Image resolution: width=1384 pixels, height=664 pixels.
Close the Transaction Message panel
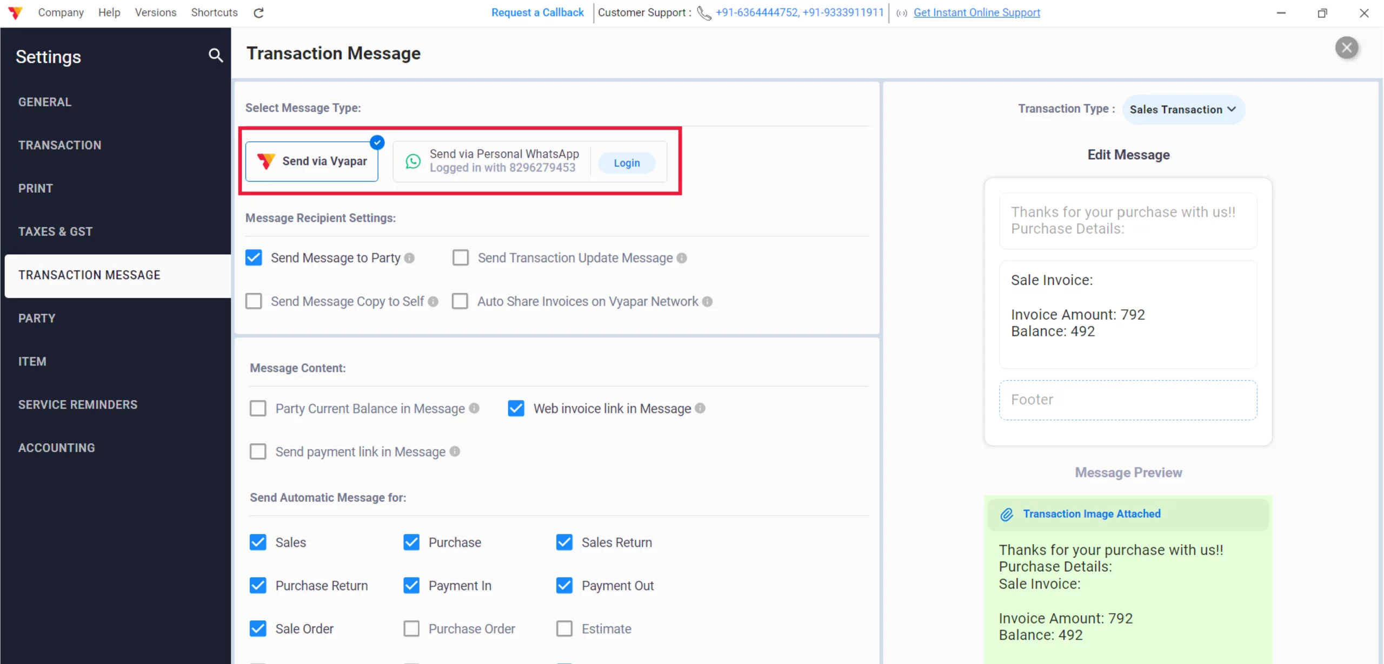point(1347,48)
